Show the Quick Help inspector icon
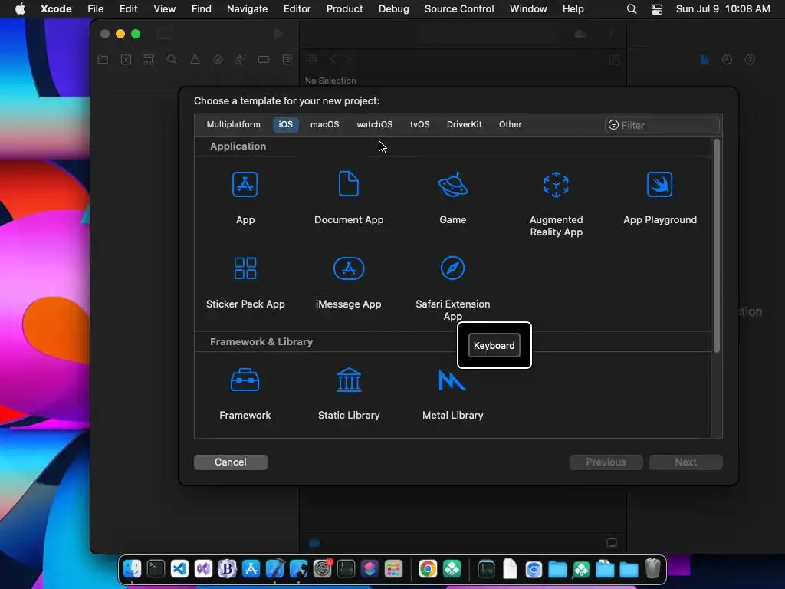This screenshot has width=785, height=589. 750,60
